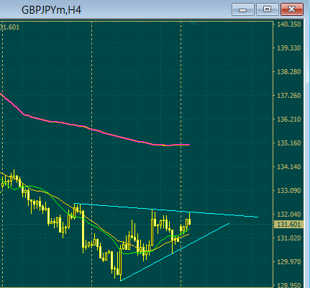Click the lowest candle at the trendline start
This screenshot has width=310, height=288.
click(x=120, y=264)
